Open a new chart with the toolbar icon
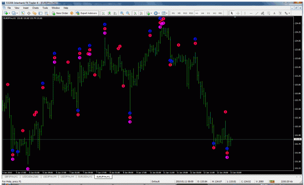 (6, 13)
